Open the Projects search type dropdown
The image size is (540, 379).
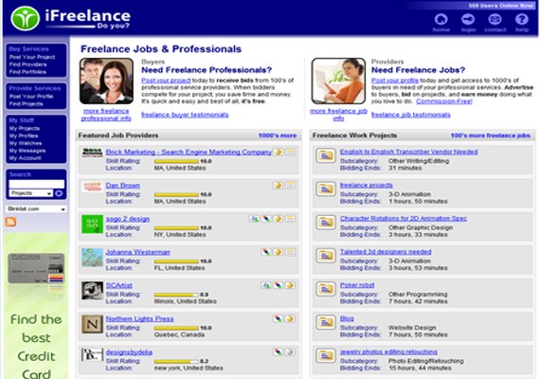tap(31, 193)
